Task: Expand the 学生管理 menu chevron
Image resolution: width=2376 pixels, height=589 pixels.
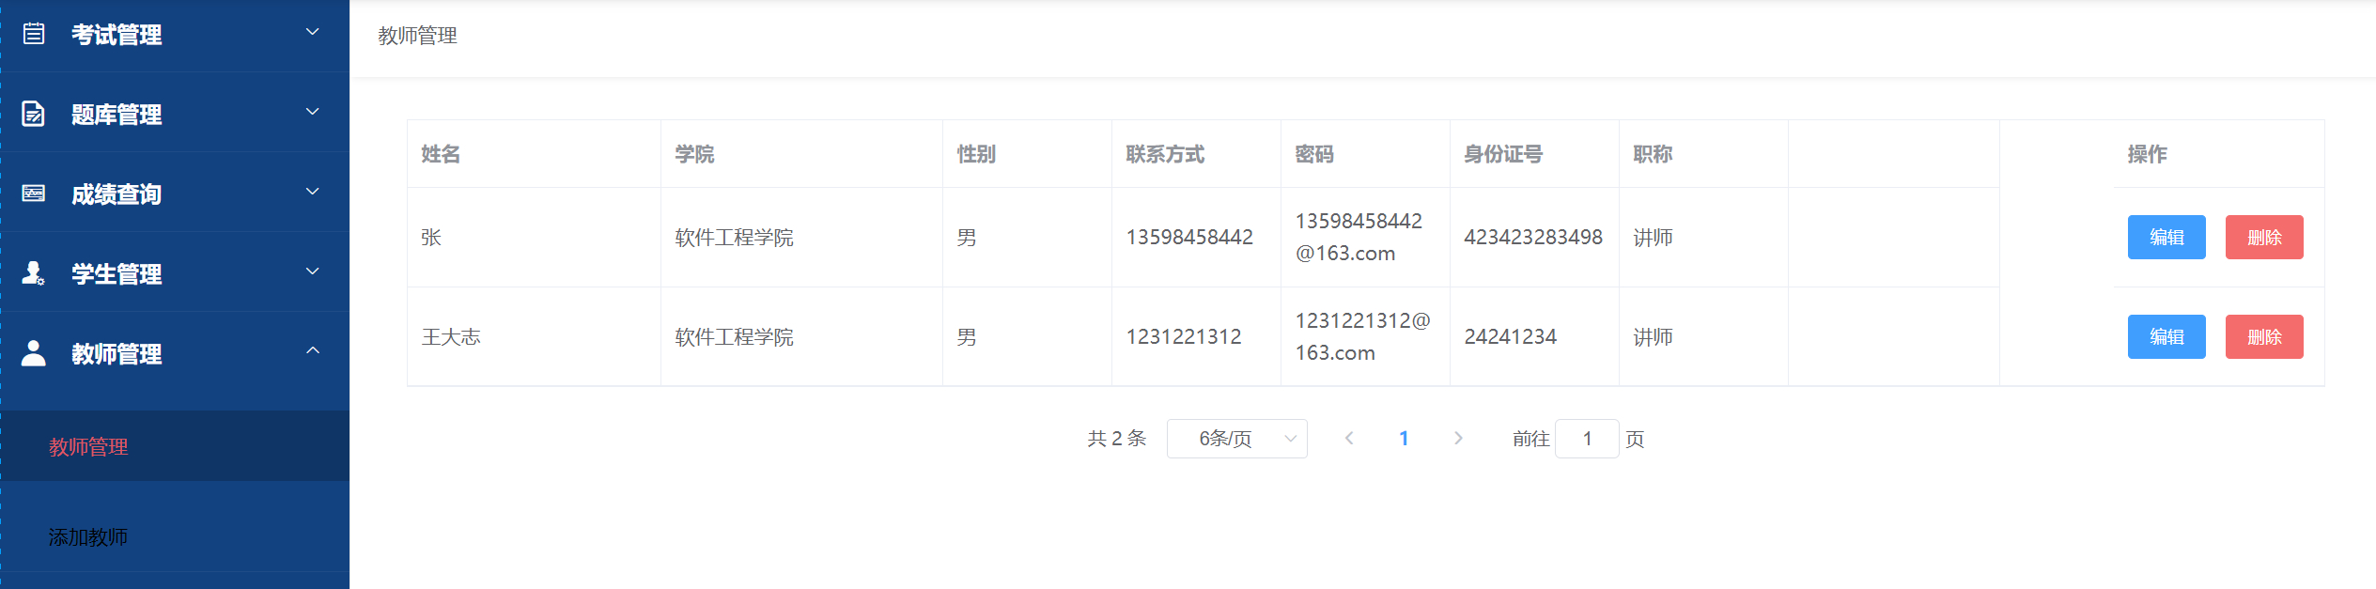Action: 313,271
